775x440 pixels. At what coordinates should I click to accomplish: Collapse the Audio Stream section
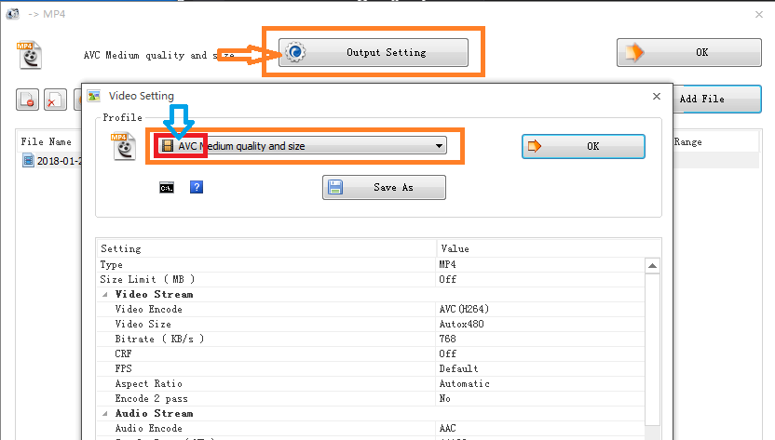click(104, 413)
